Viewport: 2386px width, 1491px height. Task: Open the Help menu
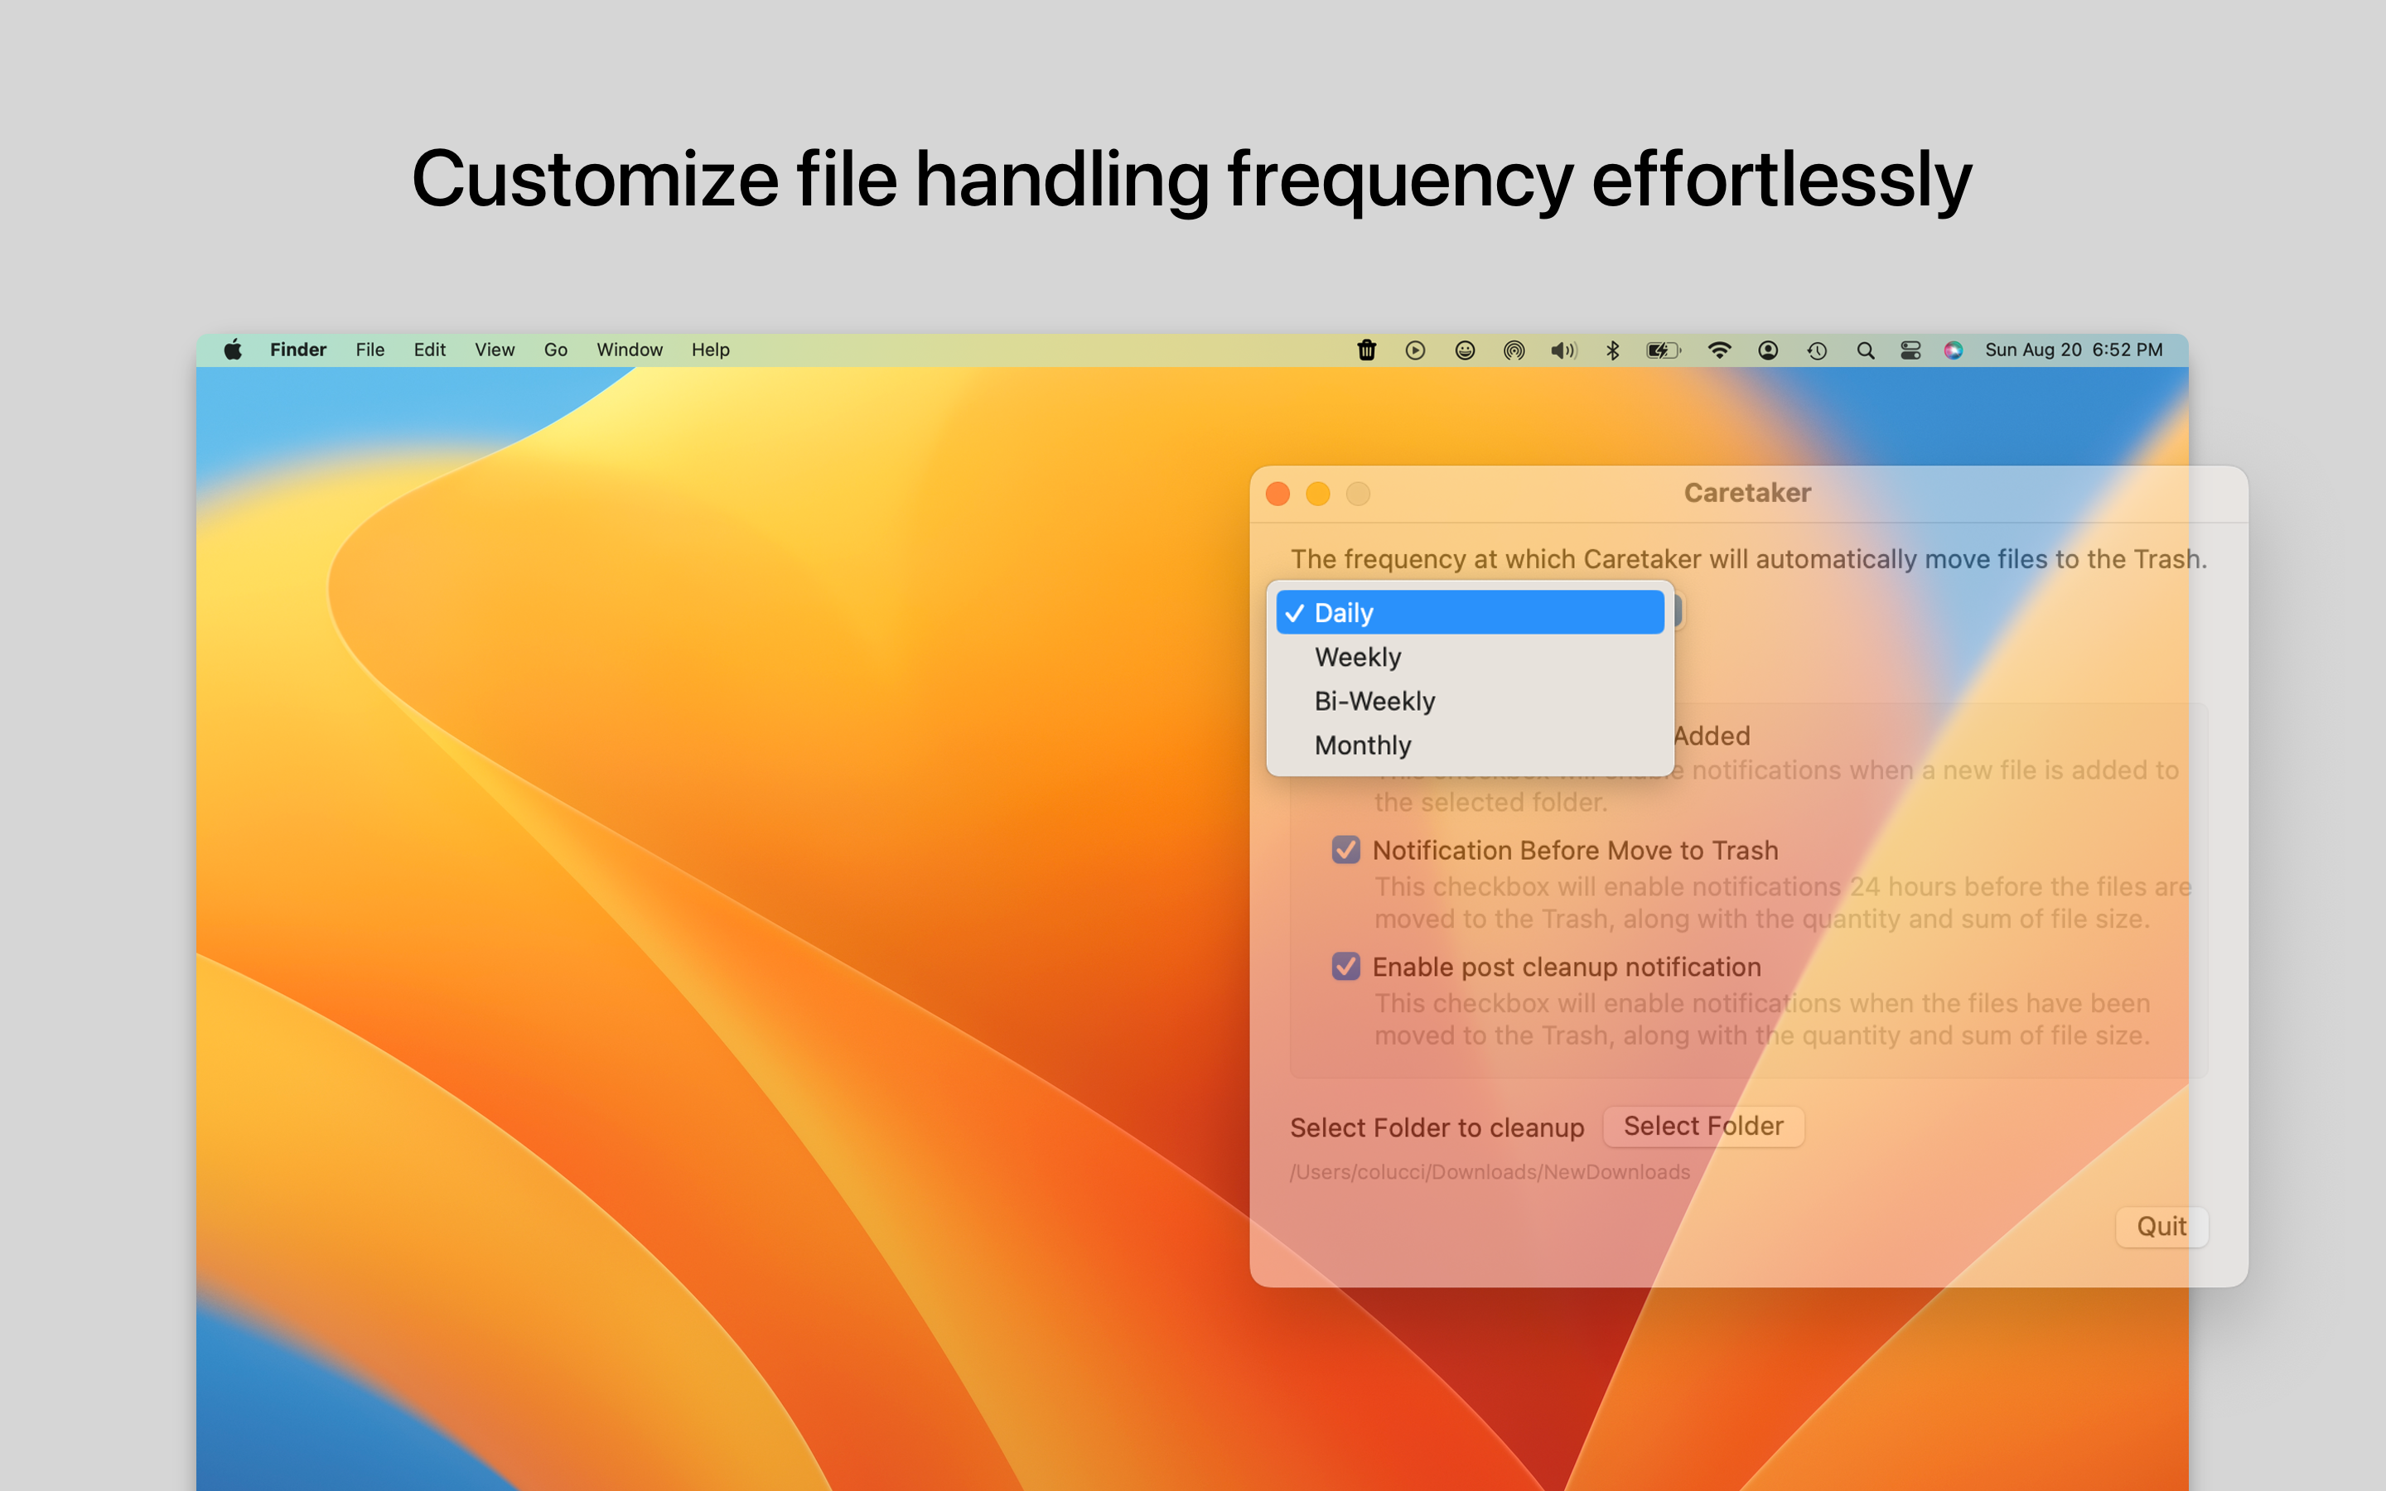coord(710,350)
